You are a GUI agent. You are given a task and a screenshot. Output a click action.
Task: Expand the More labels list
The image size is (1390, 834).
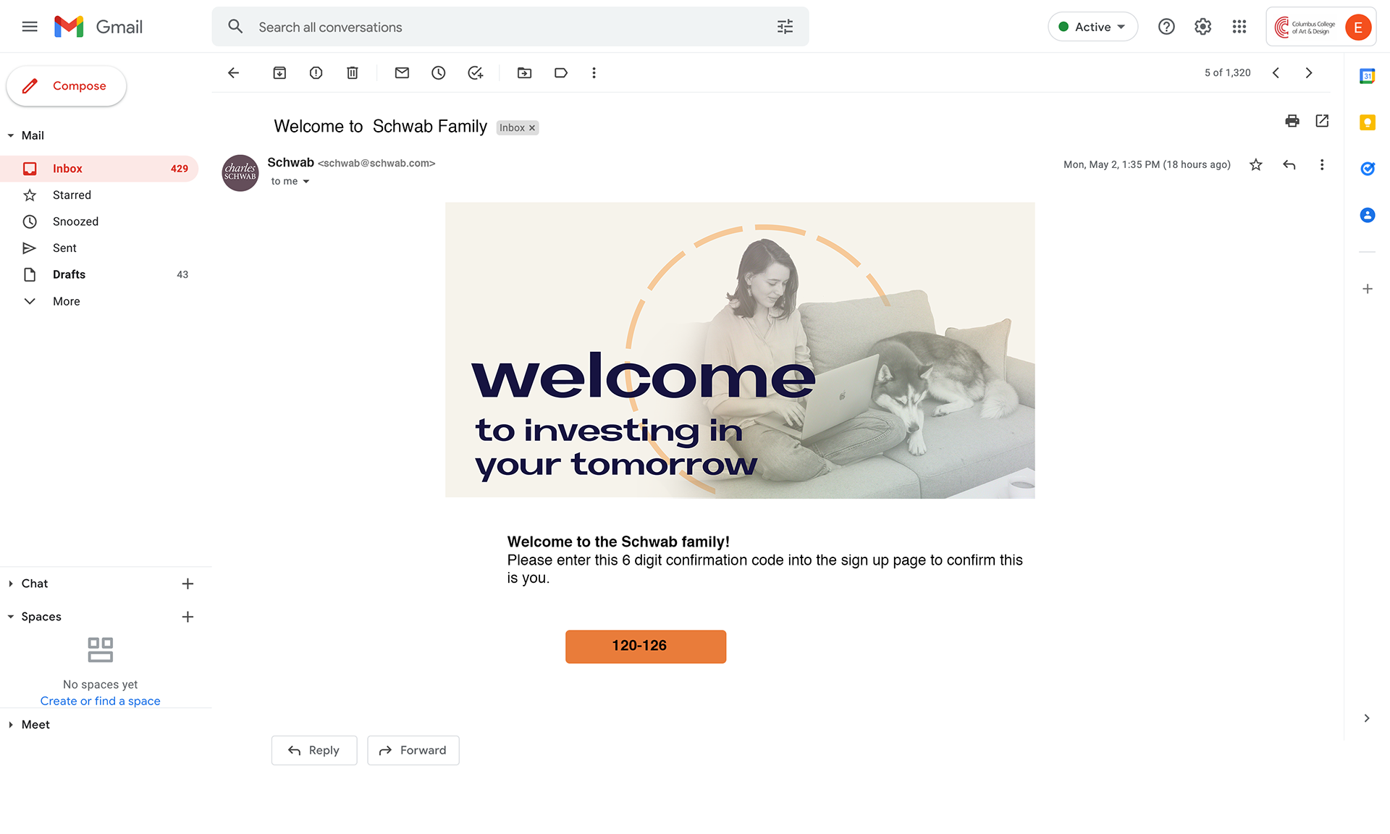[66, 301]
